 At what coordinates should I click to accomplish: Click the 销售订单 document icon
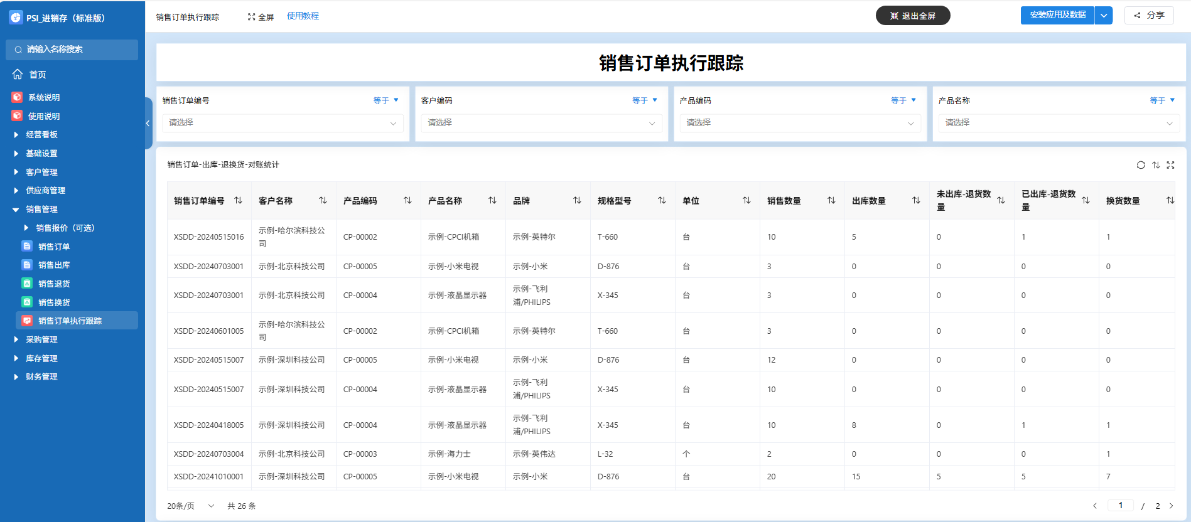tap(27, 246)
